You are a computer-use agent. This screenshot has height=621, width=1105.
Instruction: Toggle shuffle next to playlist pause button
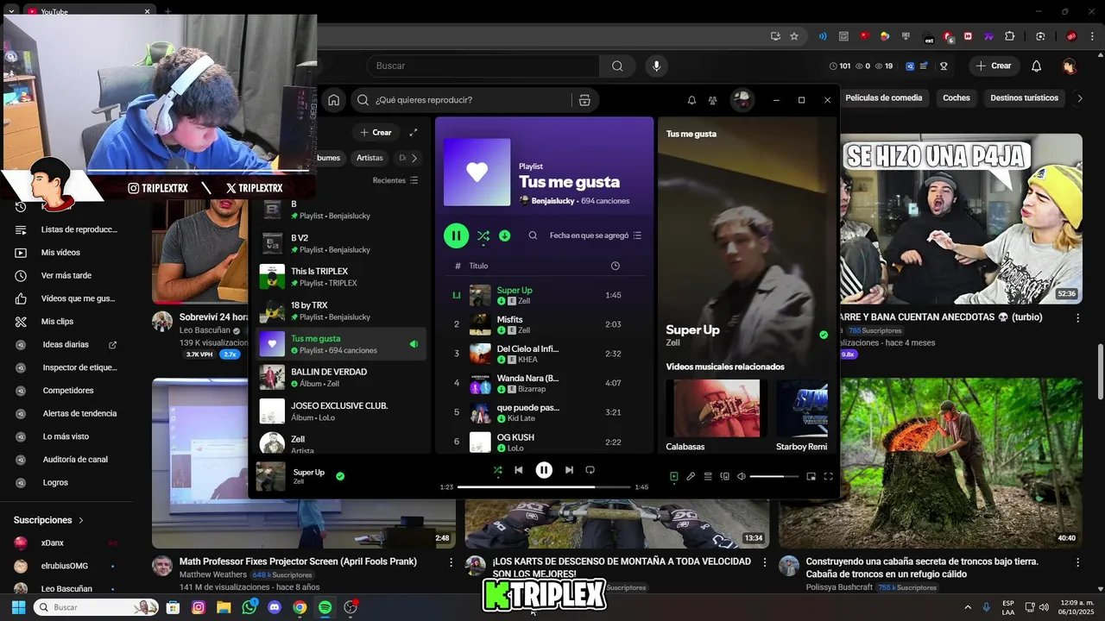(483, 235)
